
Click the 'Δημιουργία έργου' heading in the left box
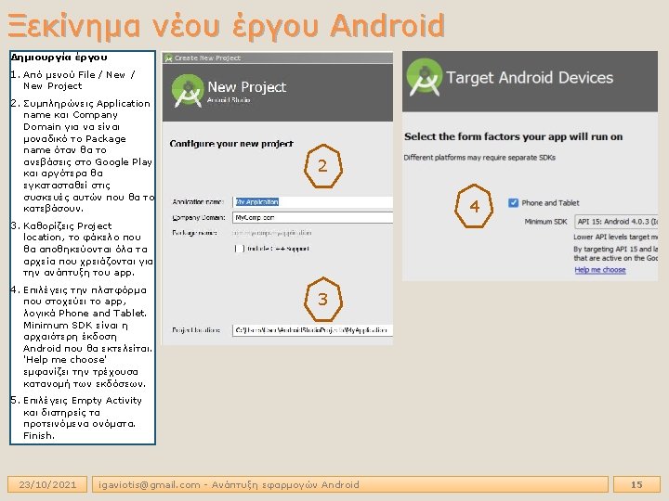pyautogui.click(x=59, y=58)
